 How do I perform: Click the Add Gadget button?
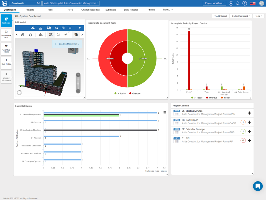pyautogui.click(x=221, y=16)
